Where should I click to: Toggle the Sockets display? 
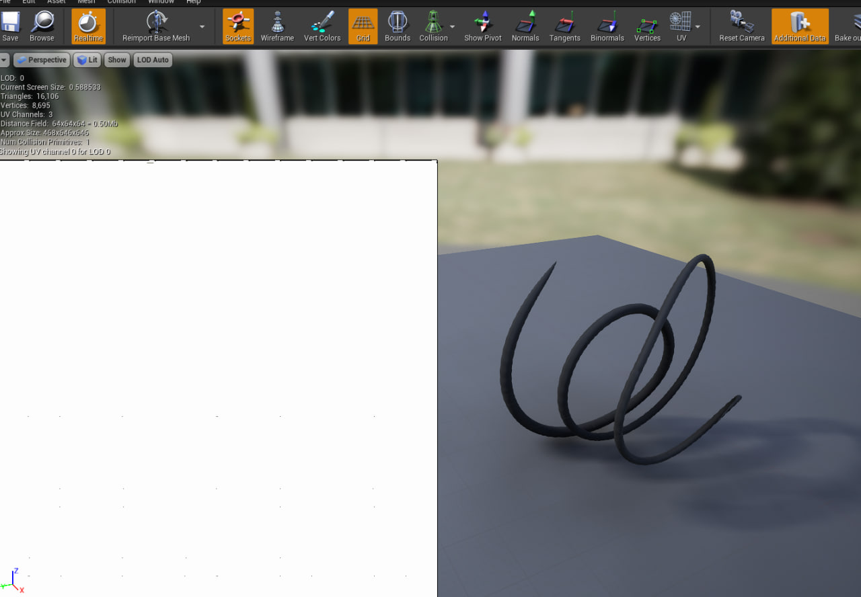point(238,26)
